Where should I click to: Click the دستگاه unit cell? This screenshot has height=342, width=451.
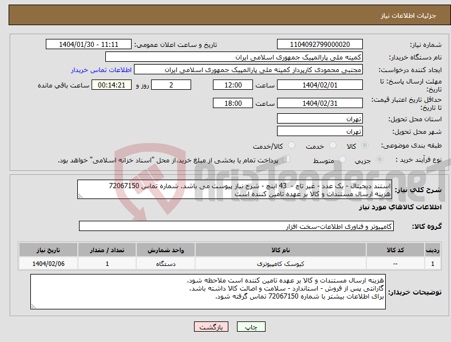pos(165,264)
